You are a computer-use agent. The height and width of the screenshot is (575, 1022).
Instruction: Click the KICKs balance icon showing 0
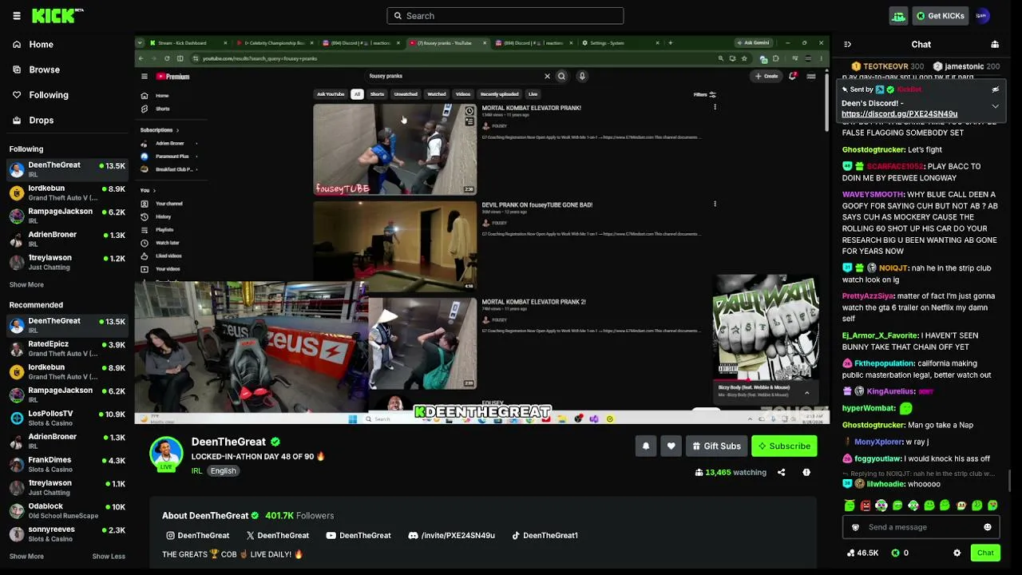click(x=895, y=553)
